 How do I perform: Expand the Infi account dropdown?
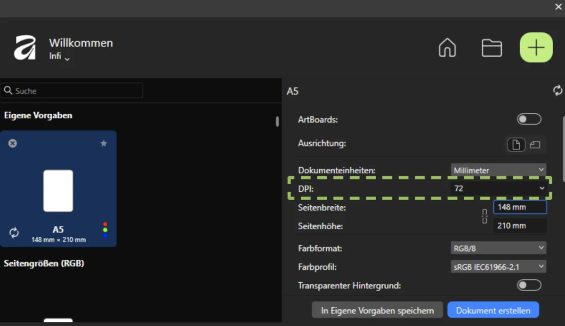pyautogui.click(x=60, y=57)
